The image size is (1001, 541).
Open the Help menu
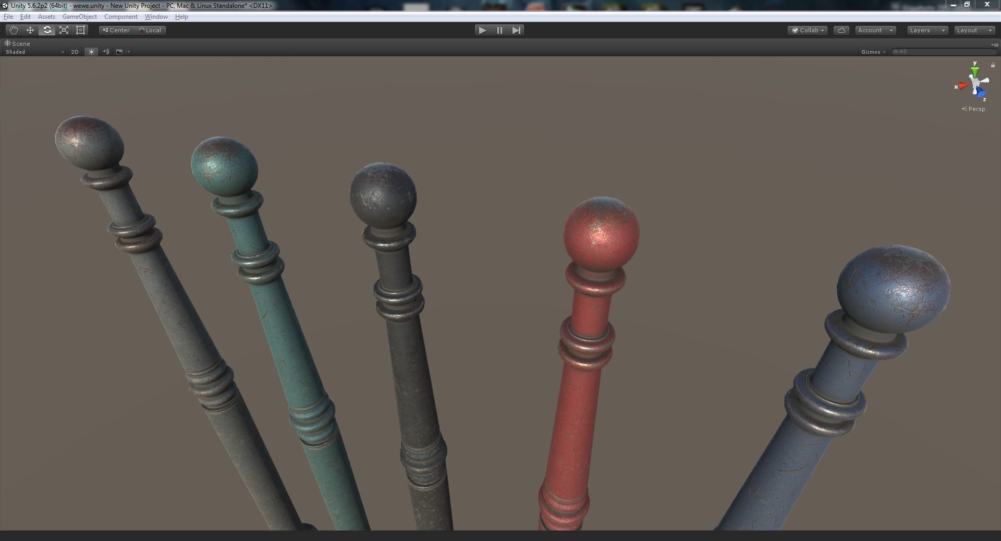181,17
